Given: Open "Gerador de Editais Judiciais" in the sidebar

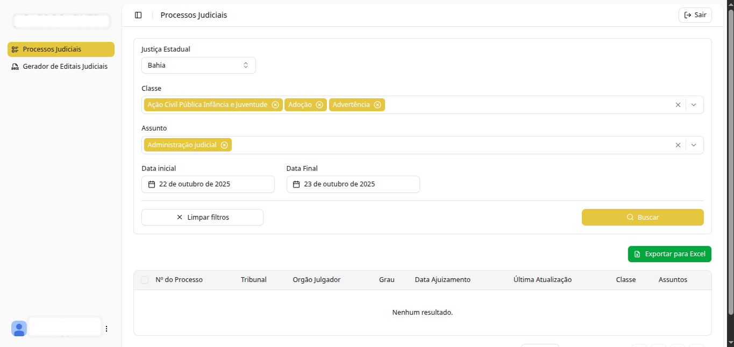Looking at the screenshot, I should tap(65, 66).
